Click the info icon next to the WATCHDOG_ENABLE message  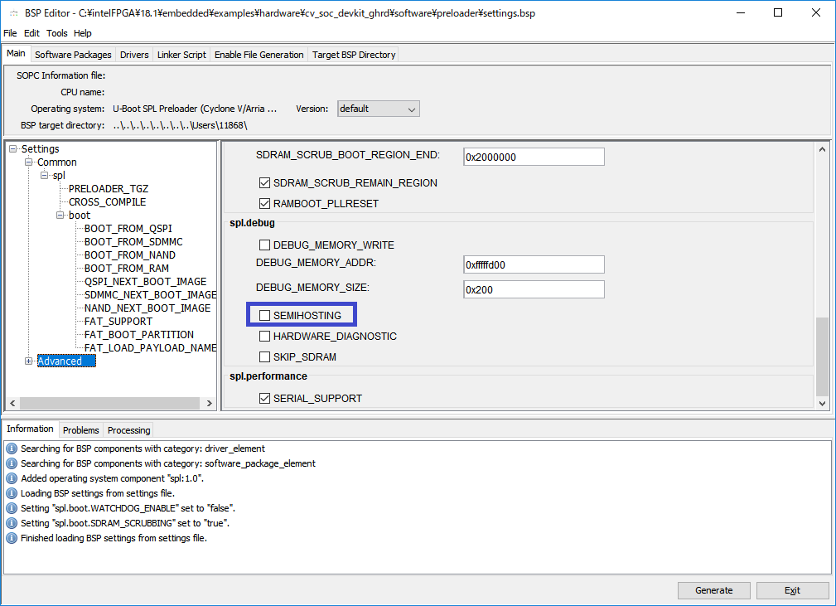click(11, 508)
